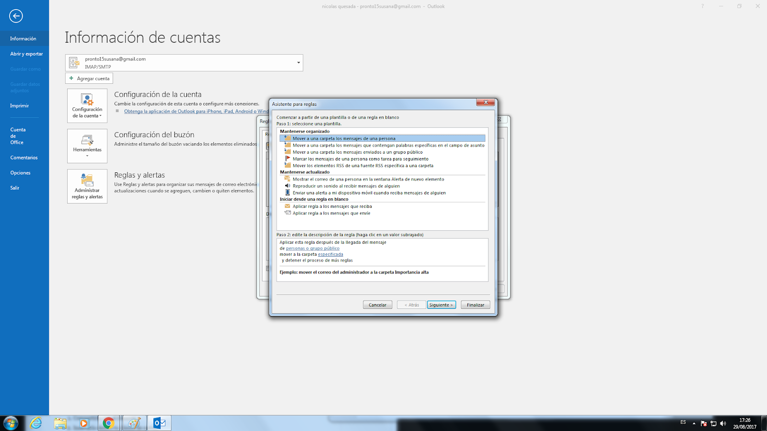
Task: Open the Windows Start menu
Action: tap(11, 423)
